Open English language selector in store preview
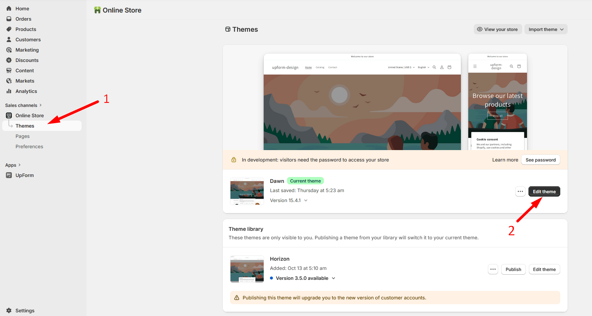This screenshot has height=316, width=592. (424, 67)
